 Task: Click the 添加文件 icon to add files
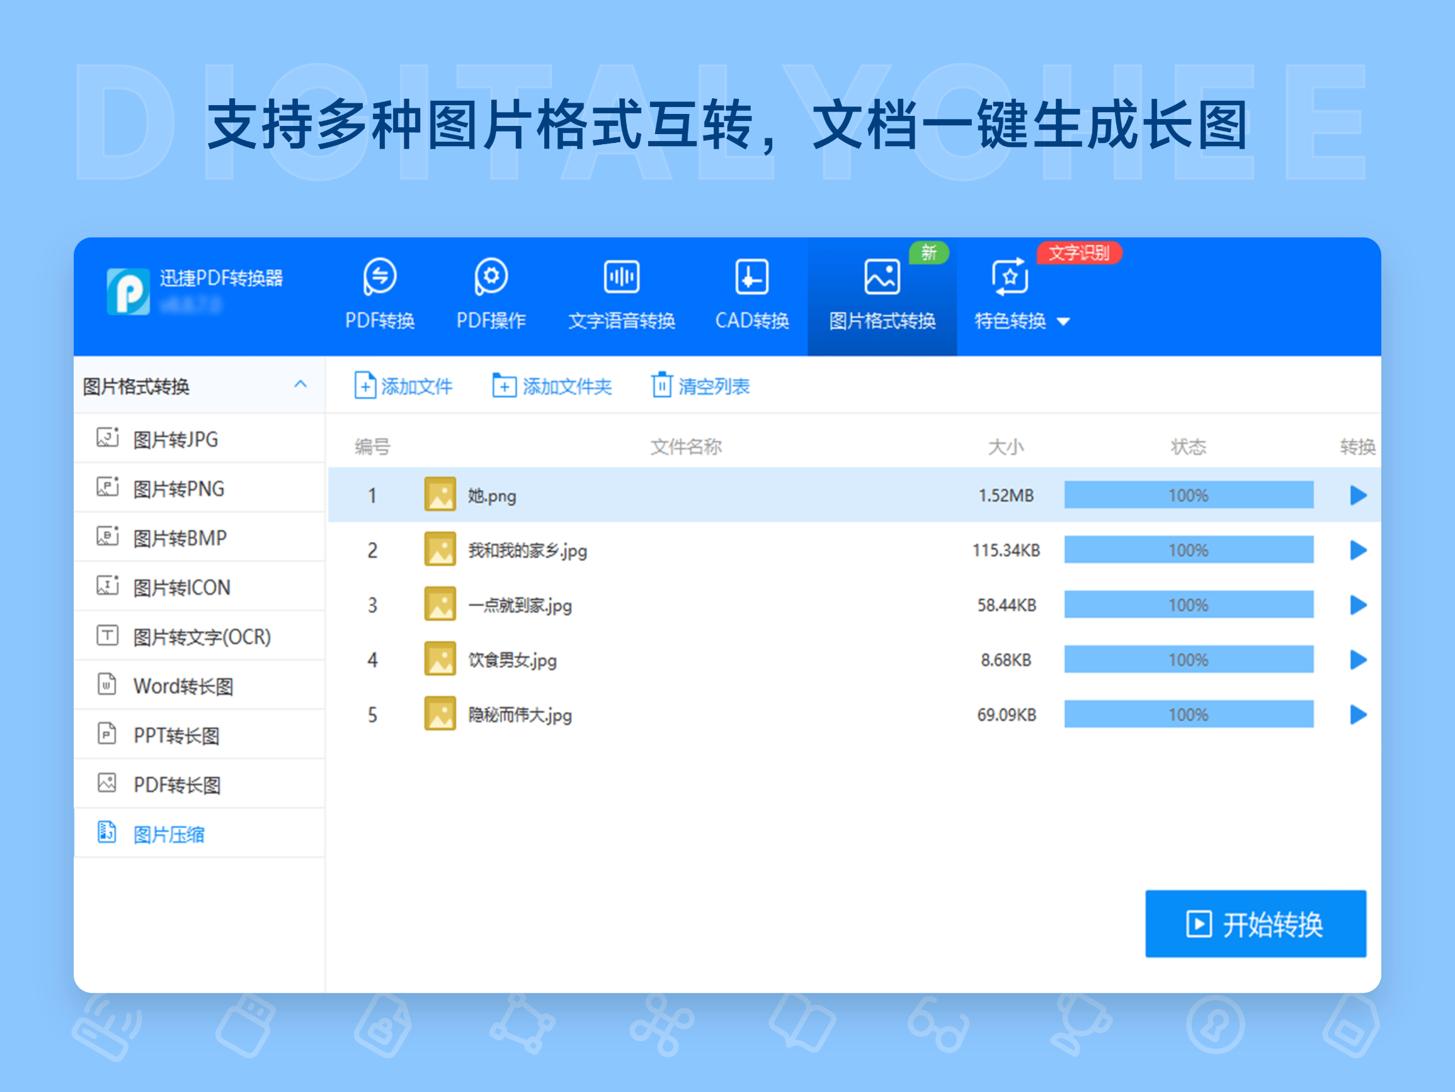click(x=366, y=386)
